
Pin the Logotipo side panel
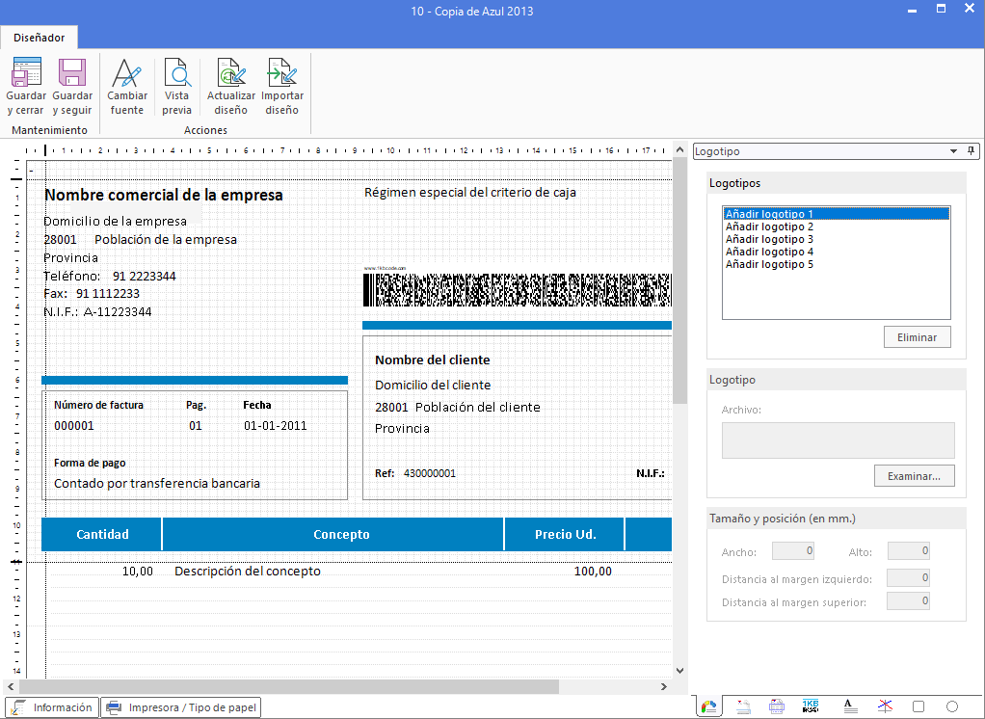(x=971, y=150)
